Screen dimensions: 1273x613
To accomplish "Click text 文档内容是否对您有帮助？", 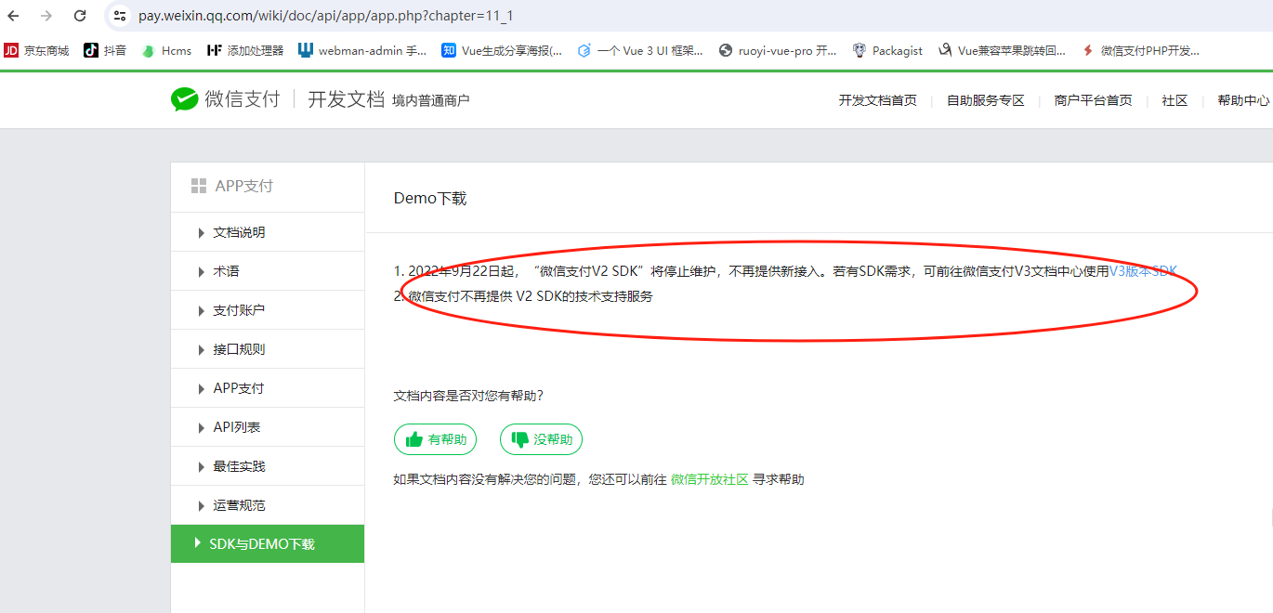I will click(x=468, y=396).
